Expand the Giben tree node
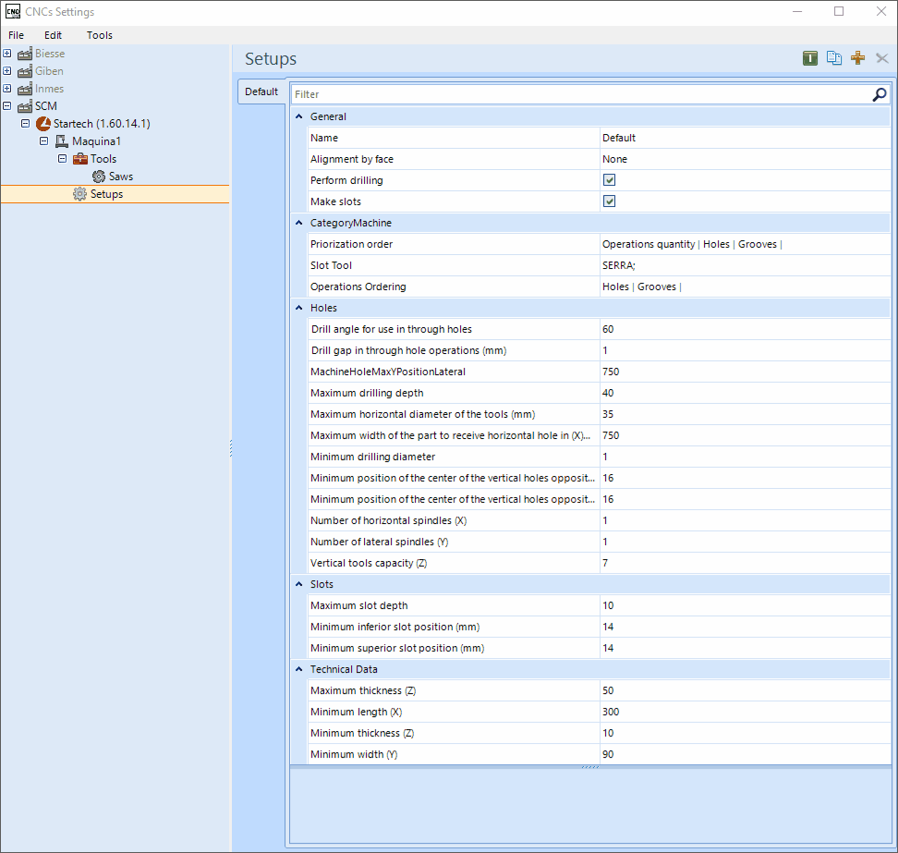 6,71
